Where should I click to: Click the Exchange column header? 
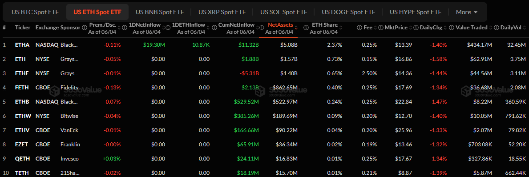47,28
